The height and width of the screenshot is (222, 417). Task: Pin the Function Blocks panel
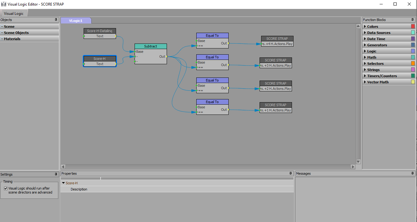click(413, 20)
